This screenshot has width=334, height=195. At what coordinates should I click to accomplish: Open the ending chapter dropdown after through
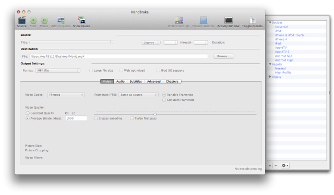(x=201, y=43)
